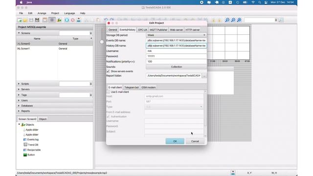313x176 pixels.
Task: Toggle the grid display toolbar button
Action: tap(52, 20)
